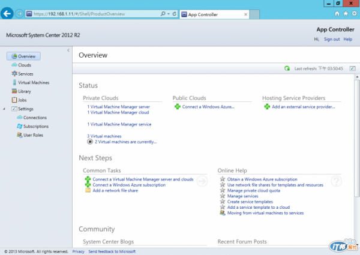Click Connect a Windows Azure link under Public Clouds

(208, 107)
